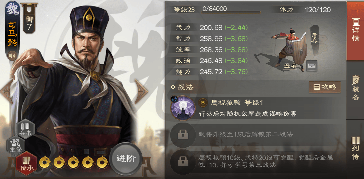Tap the locked third awakening skill slot
The height and width of the screenshot is (179, 364).
(x=183, y=161)
